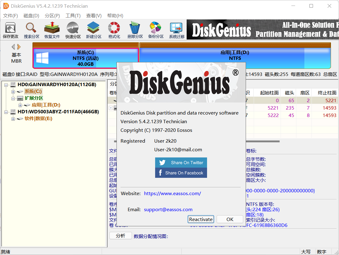339x255 pixels.
Task: Open the 工具(T) menu
Action: (x=73, y=15)
